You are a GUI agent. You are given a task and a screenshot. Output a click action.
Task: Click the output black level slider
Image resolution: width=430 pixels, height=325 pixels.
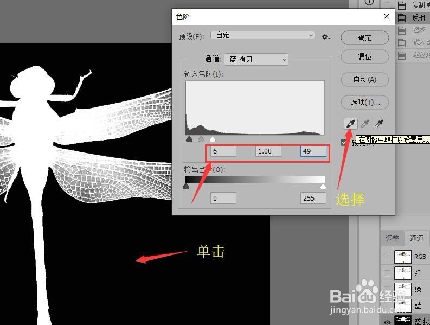point(186,187)
